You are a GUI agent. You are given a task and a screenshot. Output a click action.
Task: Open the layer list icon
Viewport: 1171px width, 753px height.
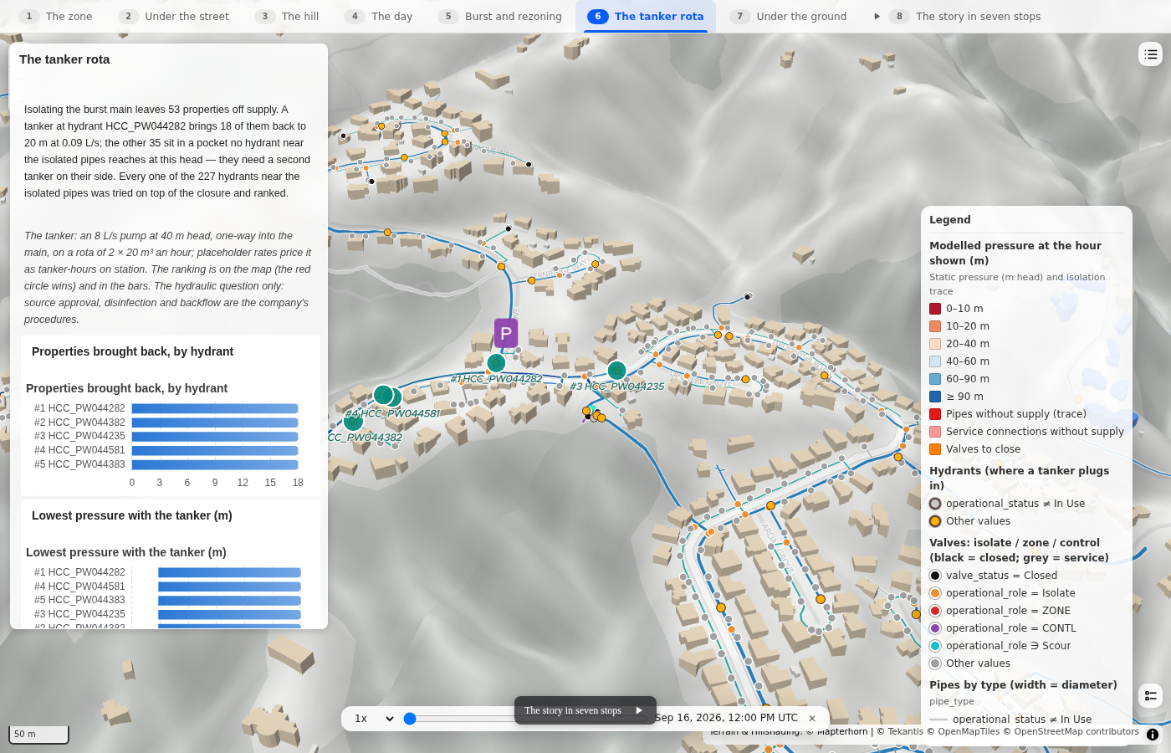(x=1151, y=54)
